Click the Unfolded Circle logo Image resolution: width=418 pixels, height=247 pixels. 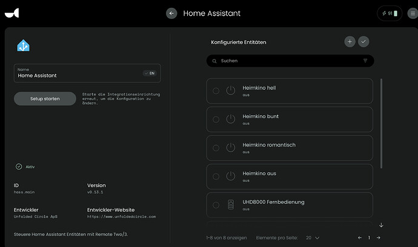(x=12, y=13)
